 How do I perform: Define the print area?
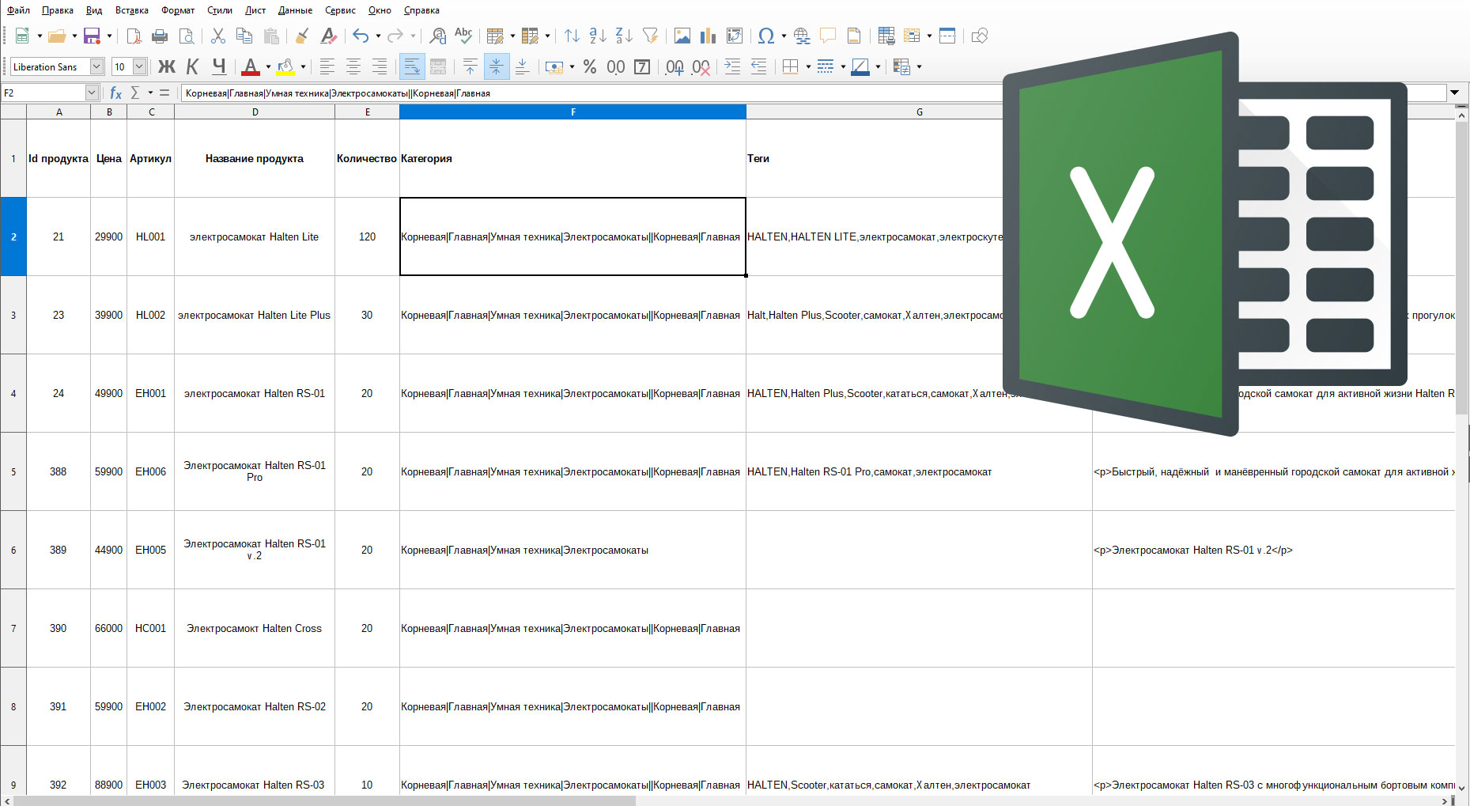(886, 36)
